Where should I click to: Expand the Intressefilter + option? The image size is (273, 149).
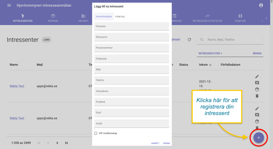point(210,53)
